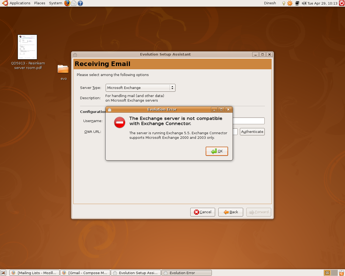Click the OWA URL input field
This screenshot has width=345, height=276.
pos(235,132)
